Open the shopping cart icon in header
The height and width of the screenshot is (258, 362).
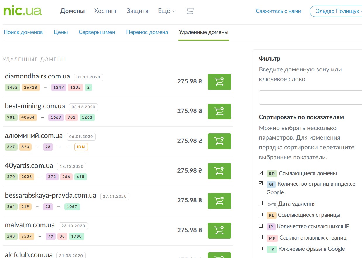click(190, 11)
